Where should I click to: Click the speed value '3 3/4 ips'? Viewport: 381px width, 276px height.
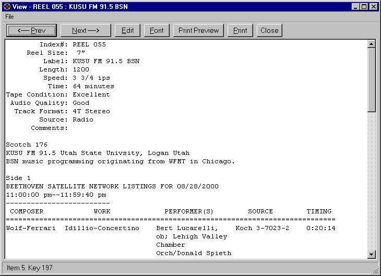click(x=91, y=78)
